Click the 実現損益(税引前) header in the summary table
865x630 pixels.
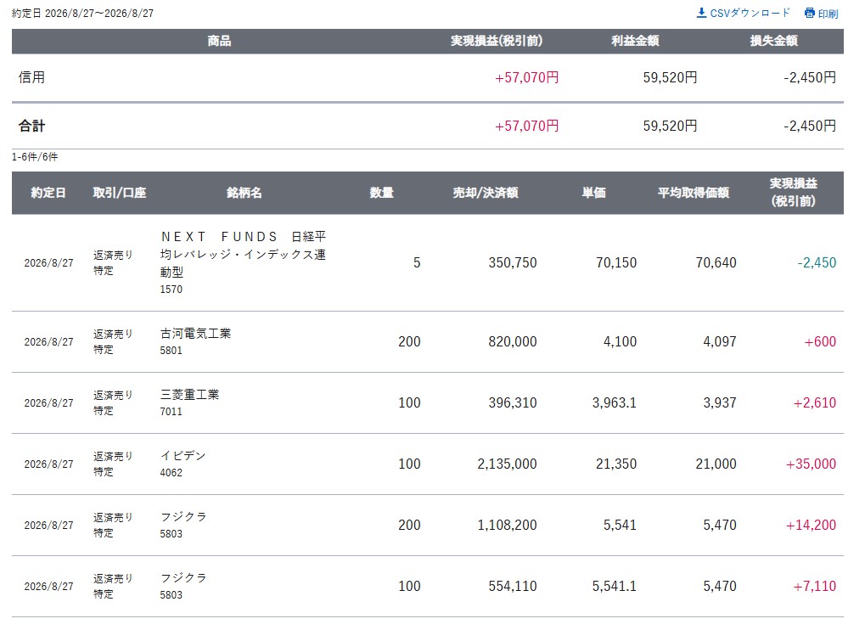497,41
